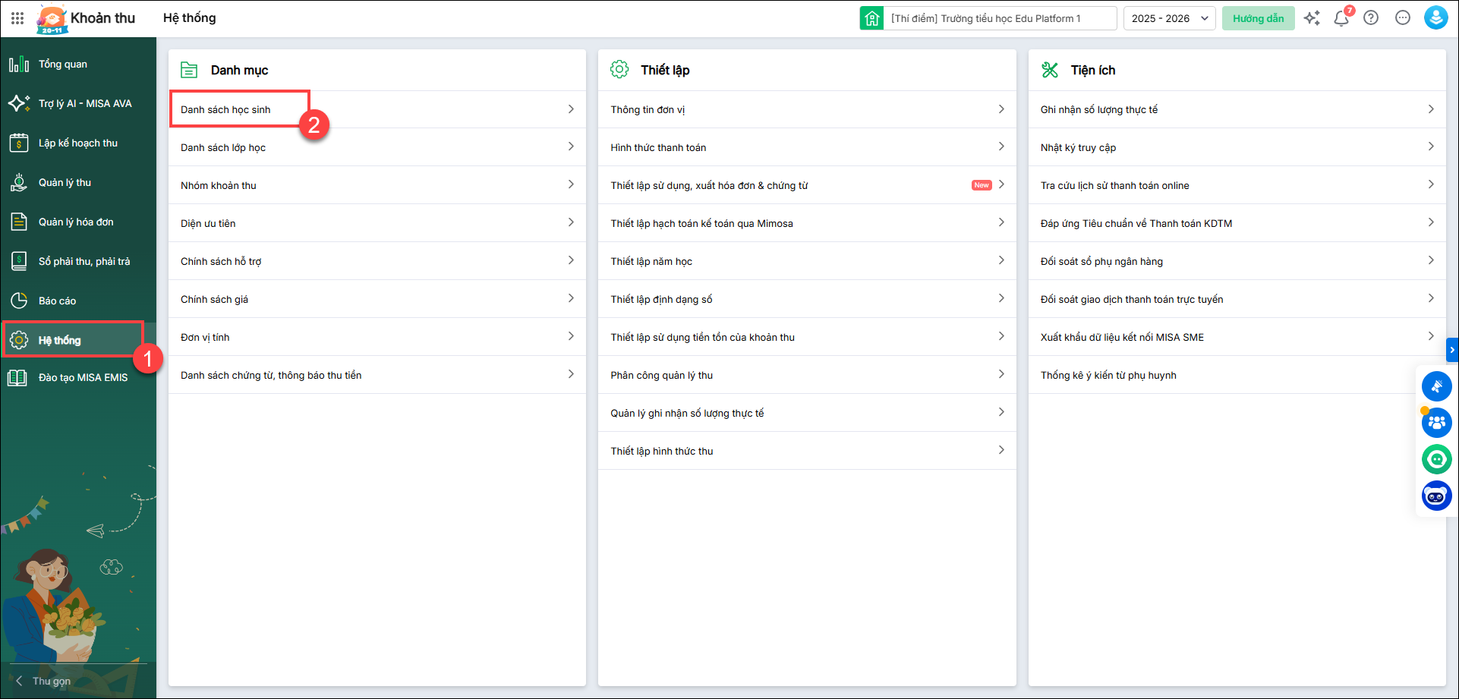Open the community group floating icon
1459x699 pixels.
click(x=1436, y=423)
